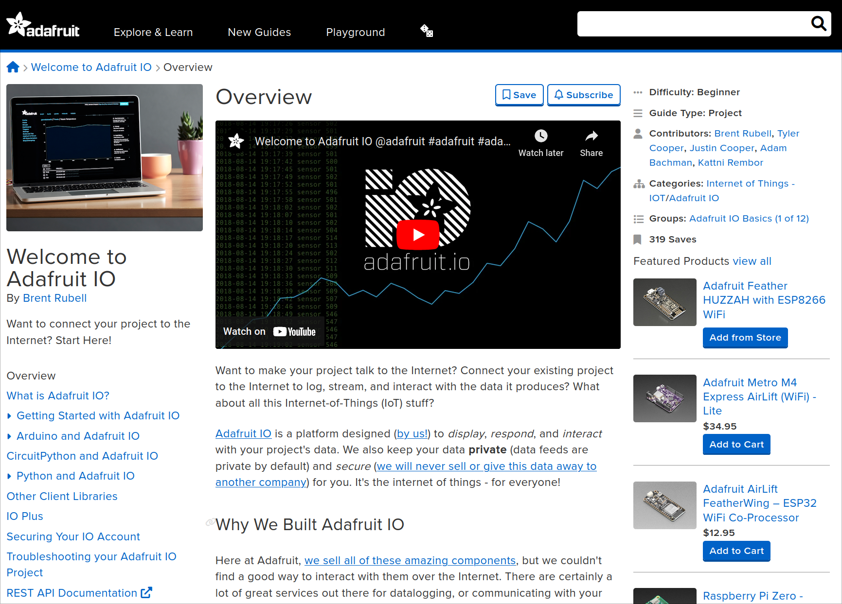Open Securing Your IO Account page
The image size is (842, 604).
click(x=73, y=536)
